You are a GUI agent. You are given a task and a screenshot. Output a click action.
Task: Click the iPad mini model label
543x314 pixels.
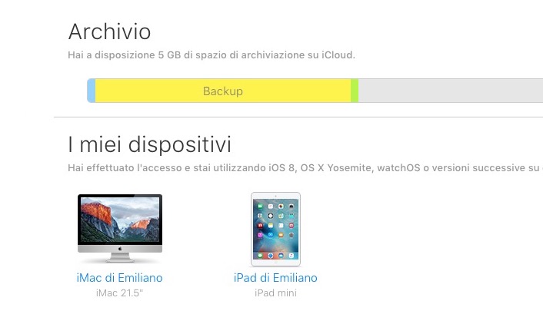(x=275, y=293)
